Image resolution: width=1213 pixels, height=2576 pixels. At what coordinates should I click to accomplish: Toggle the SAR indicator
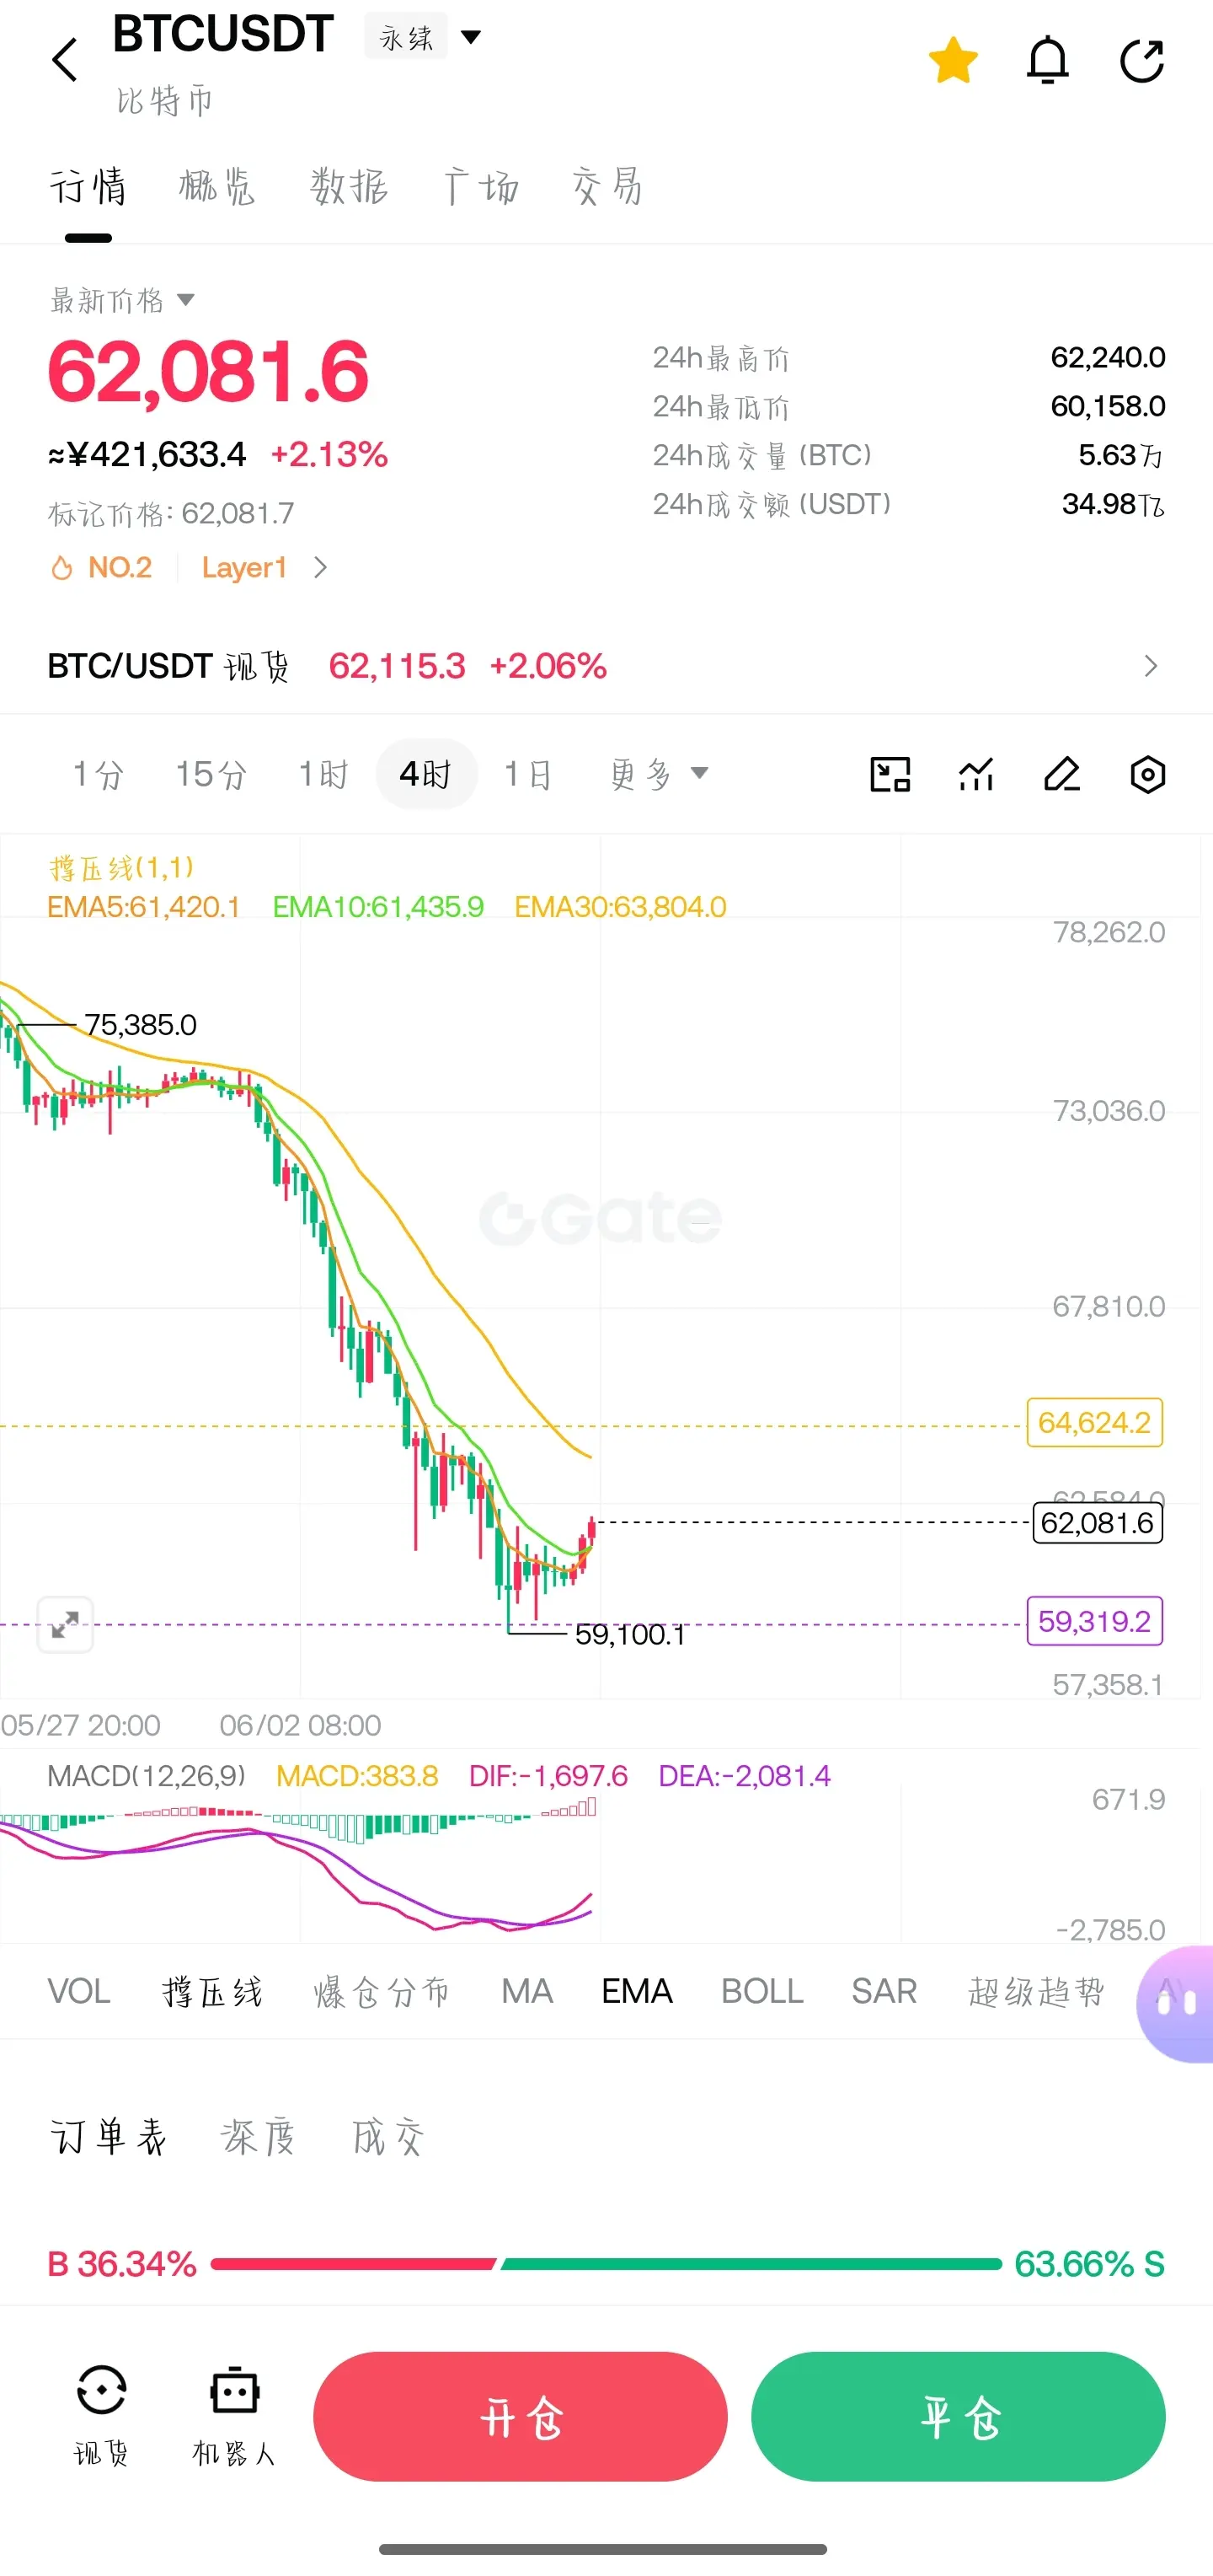point(884,1992)
